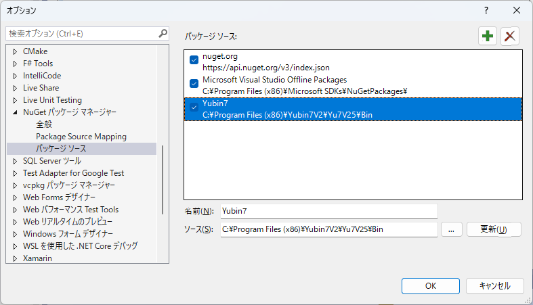Uncheck the nuget.org package source
The height and width of the screenshot is (305, 533).
coord(194,60)
